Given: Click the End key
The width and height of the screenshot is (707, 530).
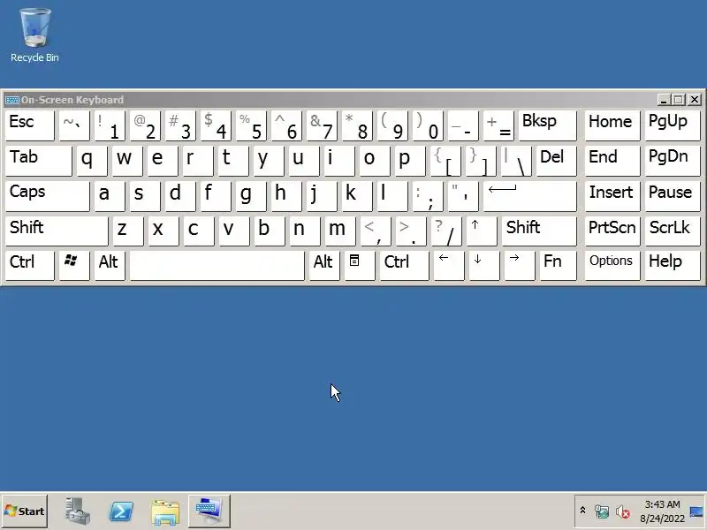Looking at the screenshot, I should (612, 161).
